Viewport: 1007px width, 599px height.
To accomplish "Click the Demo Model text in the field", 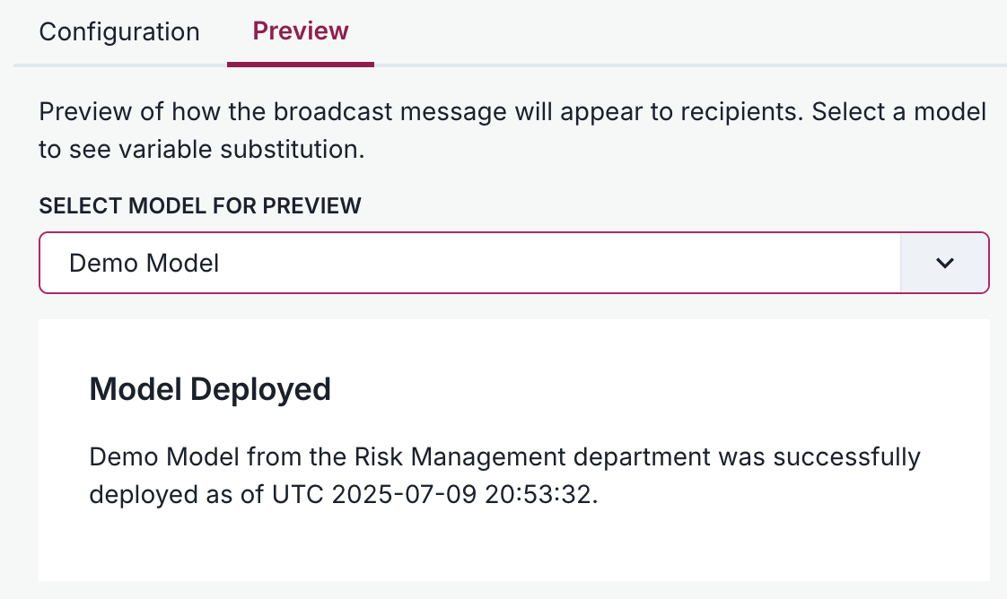I will [x=144, y=263].
